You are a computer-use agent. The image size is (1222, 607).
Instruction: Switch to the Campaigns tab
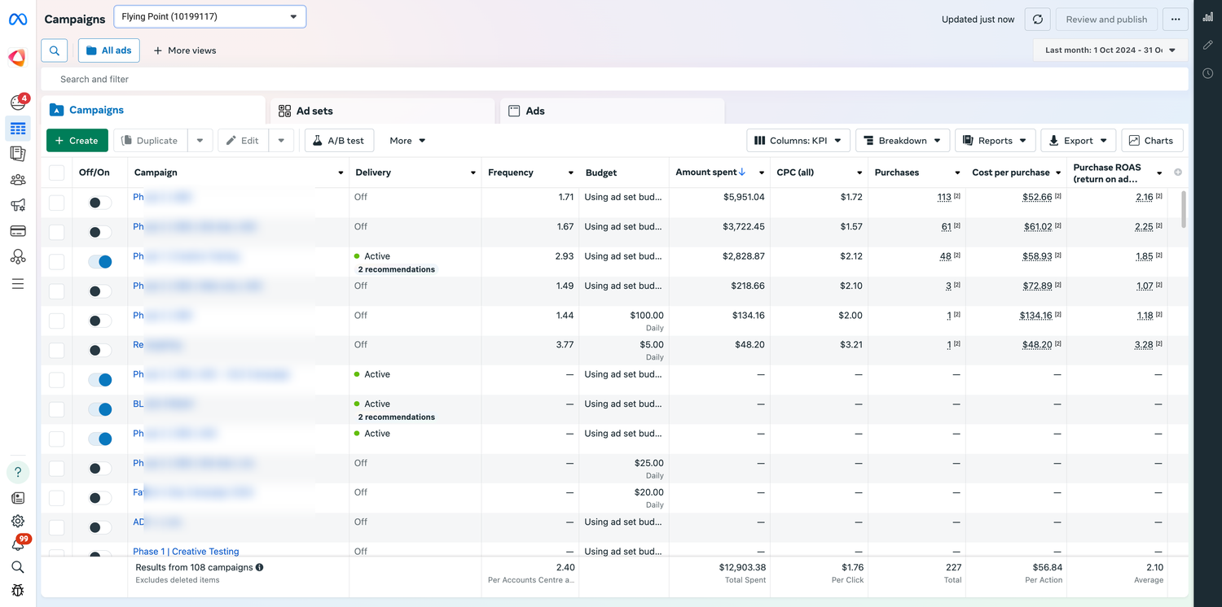point(153,110)
